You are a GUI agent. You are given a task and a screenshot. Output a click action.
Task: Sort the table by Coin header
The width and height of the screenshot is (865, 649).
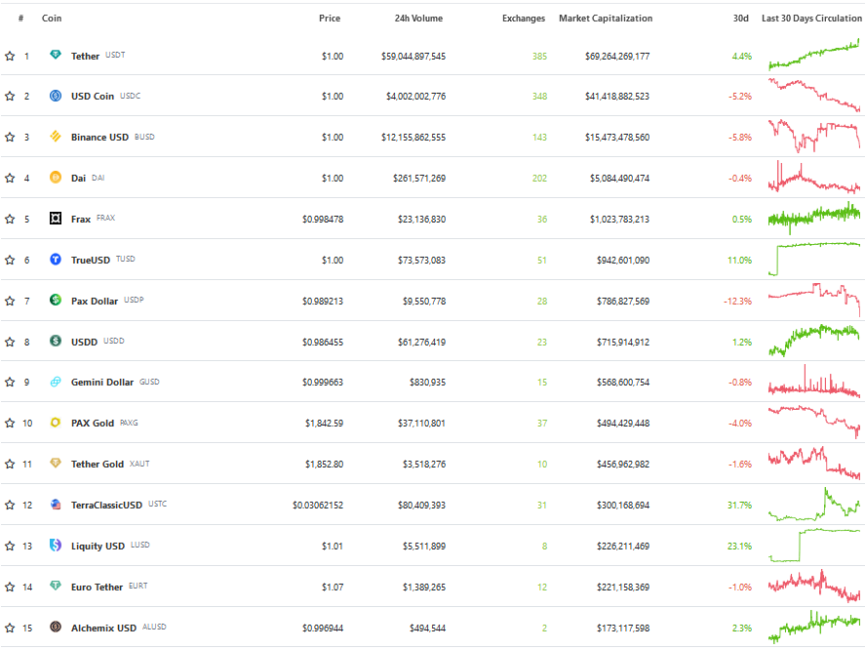pos(52,19)
